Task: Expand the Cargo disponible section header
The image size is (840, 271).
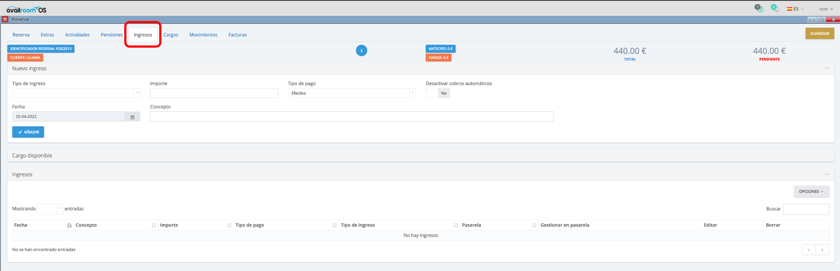Action: (32, 156)
